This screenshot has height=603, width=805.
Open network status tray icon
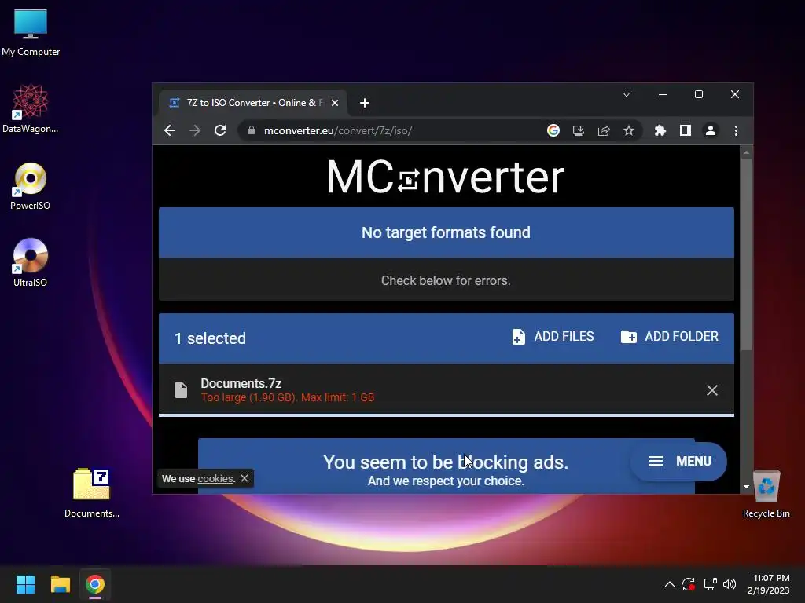(x=710, y=584)
